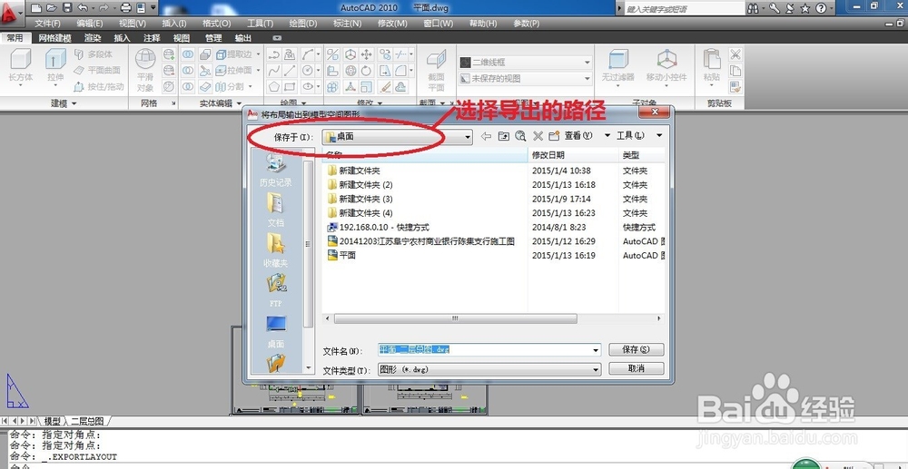Open the 编辑(E) menu
This screenshot has width=908, height=469.
(x=90, y=24)
